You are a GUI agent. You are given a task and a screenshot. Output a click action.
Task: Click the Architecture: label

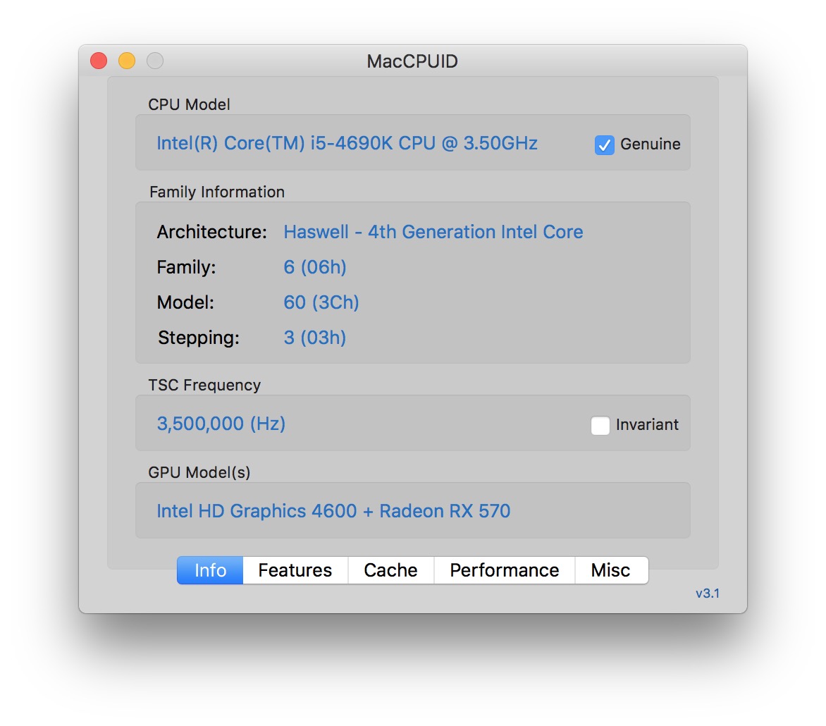[211, 232]
